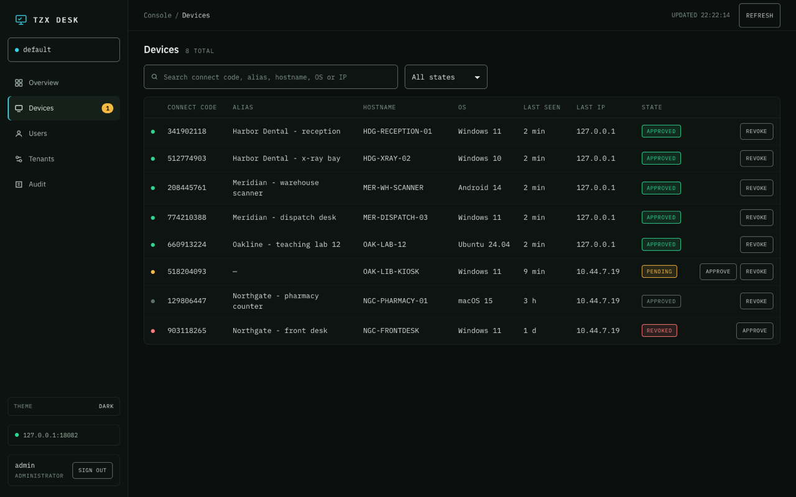This screenshot has height=497, width=796.
Task: Click the Hostname column header
Action: tap(379, 107)
